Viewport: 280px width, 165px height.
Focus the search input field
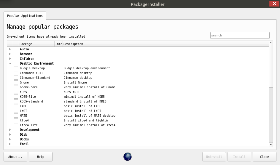pos(240,35)
